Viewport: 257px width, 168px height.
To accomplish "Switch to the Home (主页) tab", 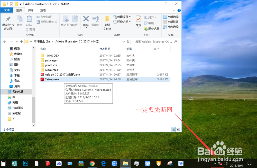I will (19, 10).
